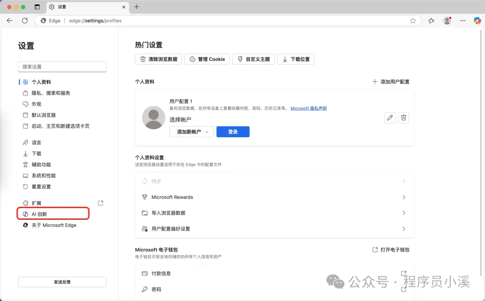Viewport: 485px width, 301px height.
Task: Click the address bar URL
Action: pyautogui.click(x=95, y=21)
